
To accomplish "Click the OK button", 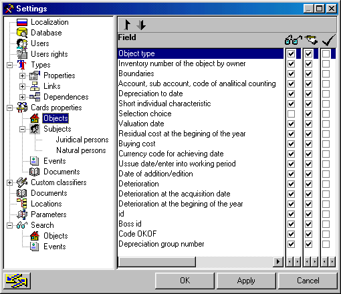I will click(185, 281).
